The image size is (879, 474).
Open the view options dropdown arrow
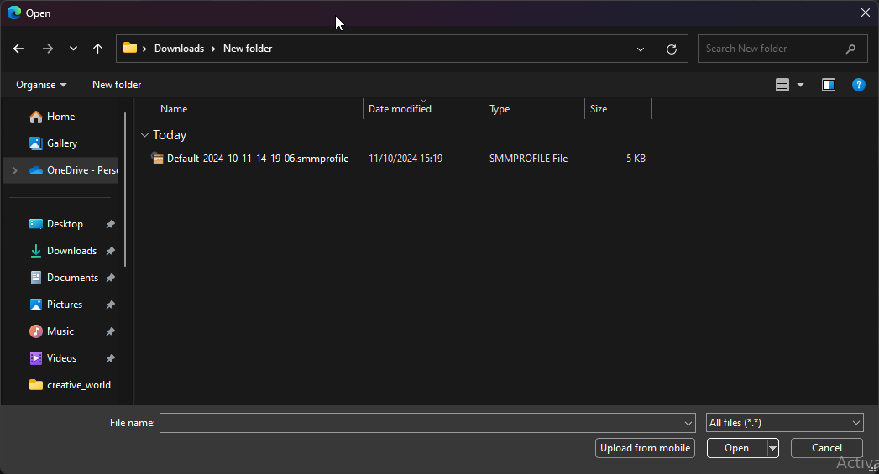click(x=801, y=85)
